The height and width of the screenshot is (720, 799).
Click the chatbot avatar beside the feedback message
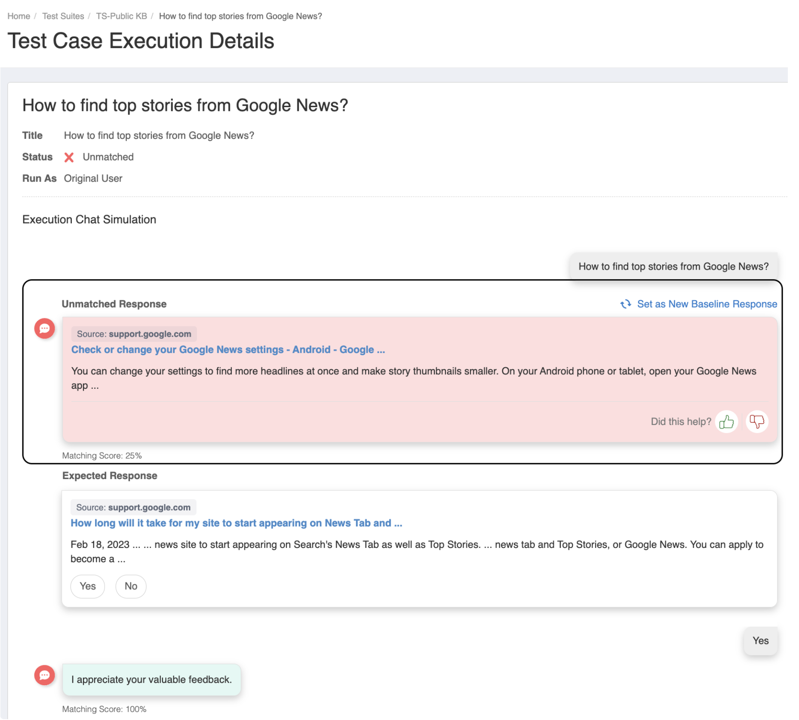coord(45,675)
